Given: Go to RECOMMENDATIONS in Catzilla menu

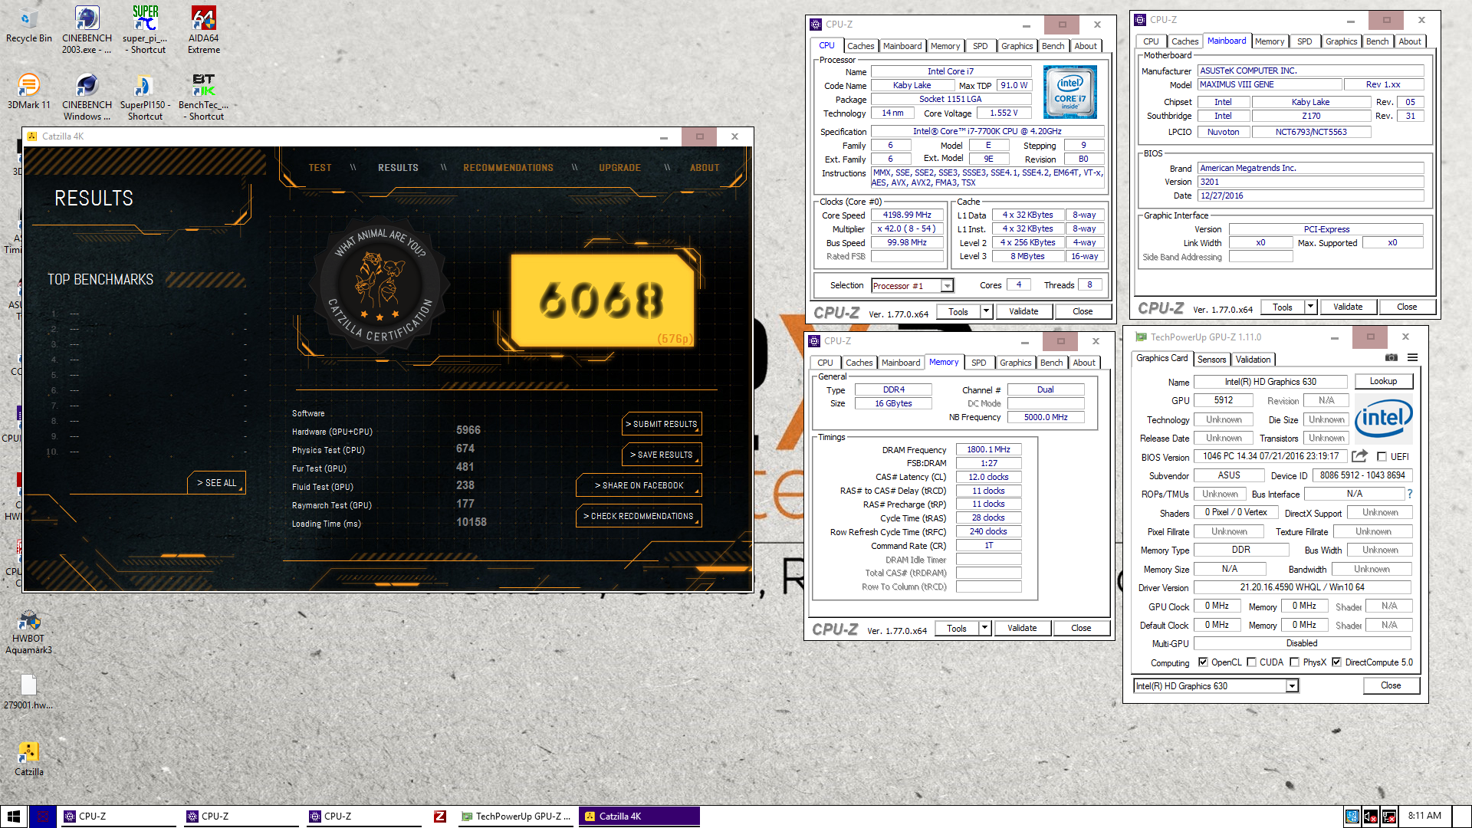Looking at the screenshot, I should (508, 168).
